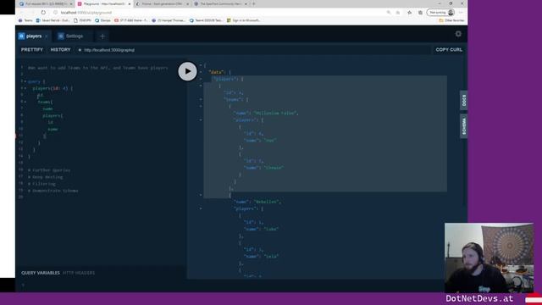Open the query HISTORY

(x=60, y=50)
